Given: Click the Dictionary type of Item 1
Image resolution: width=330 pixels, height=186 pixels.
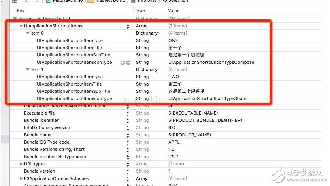Looking at the screenshot, I should [x=147, y=70].
